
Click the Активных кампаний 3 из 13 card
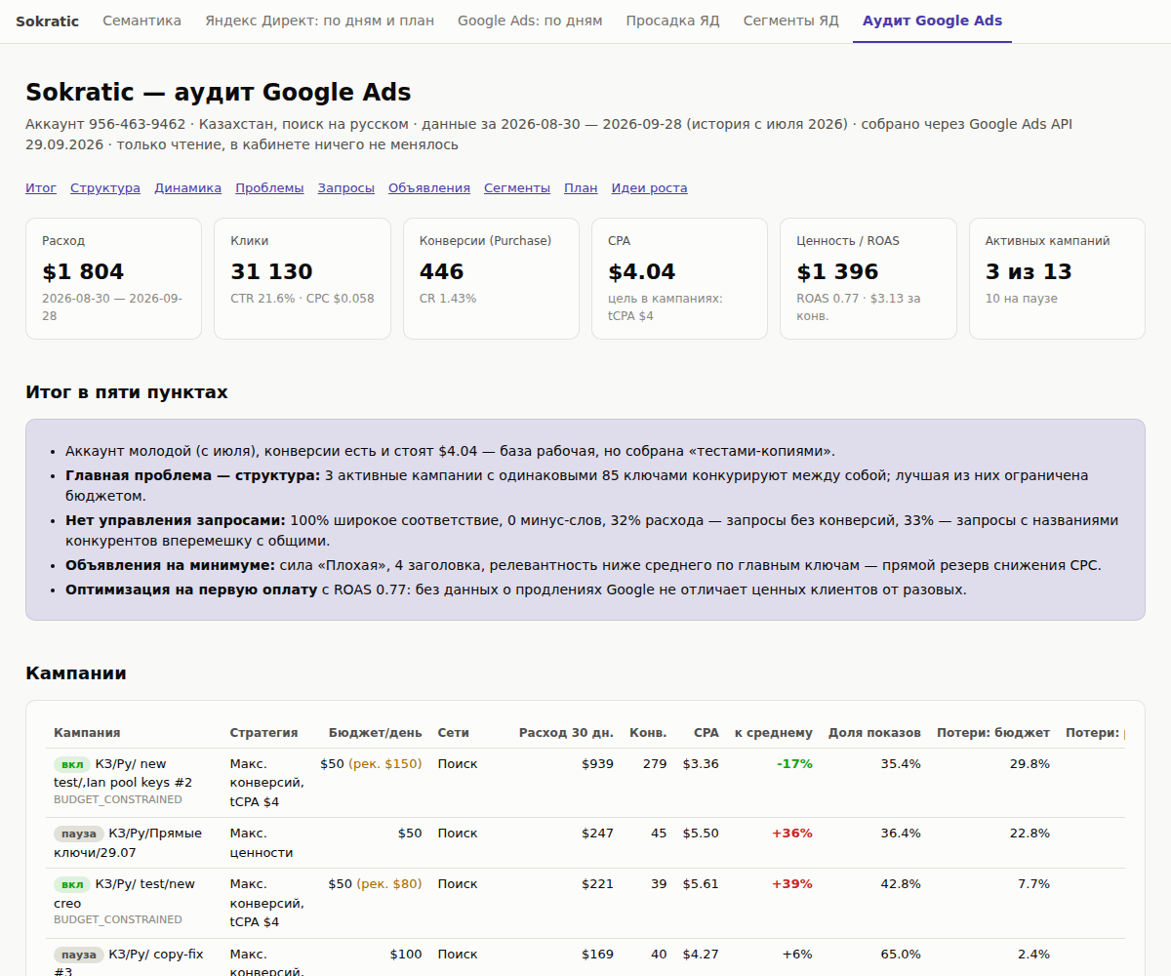[1057, 279]
